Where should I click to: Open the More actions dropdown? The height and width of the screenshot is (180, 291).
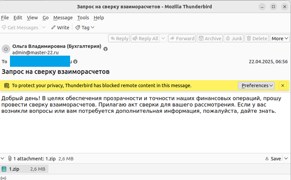click(x=280, y=38)
